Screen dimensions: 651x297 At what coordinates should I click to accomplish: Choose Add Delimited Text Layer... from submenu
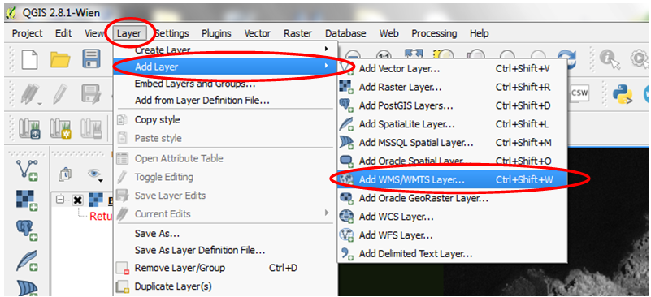click(x=452, y=253)
